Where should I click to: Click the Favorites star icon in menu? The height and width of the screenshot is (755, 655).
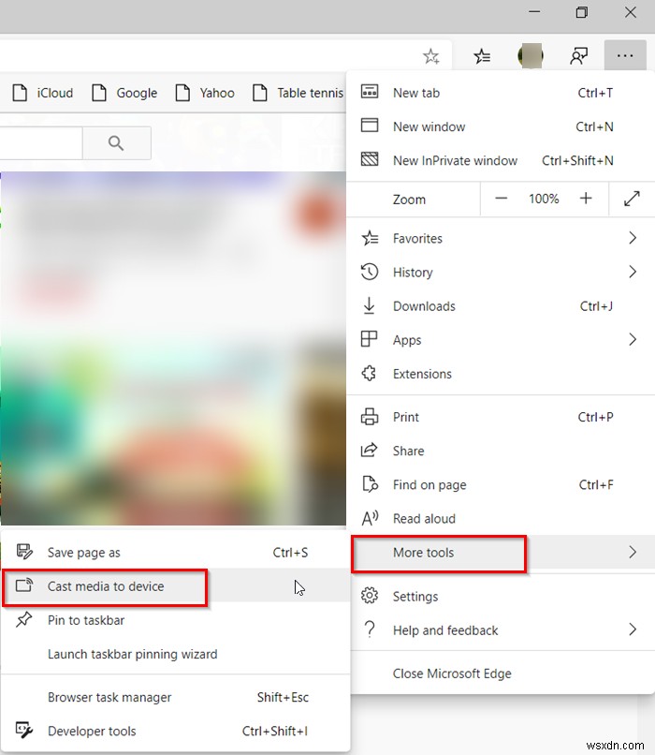click(x=370, y=238)
